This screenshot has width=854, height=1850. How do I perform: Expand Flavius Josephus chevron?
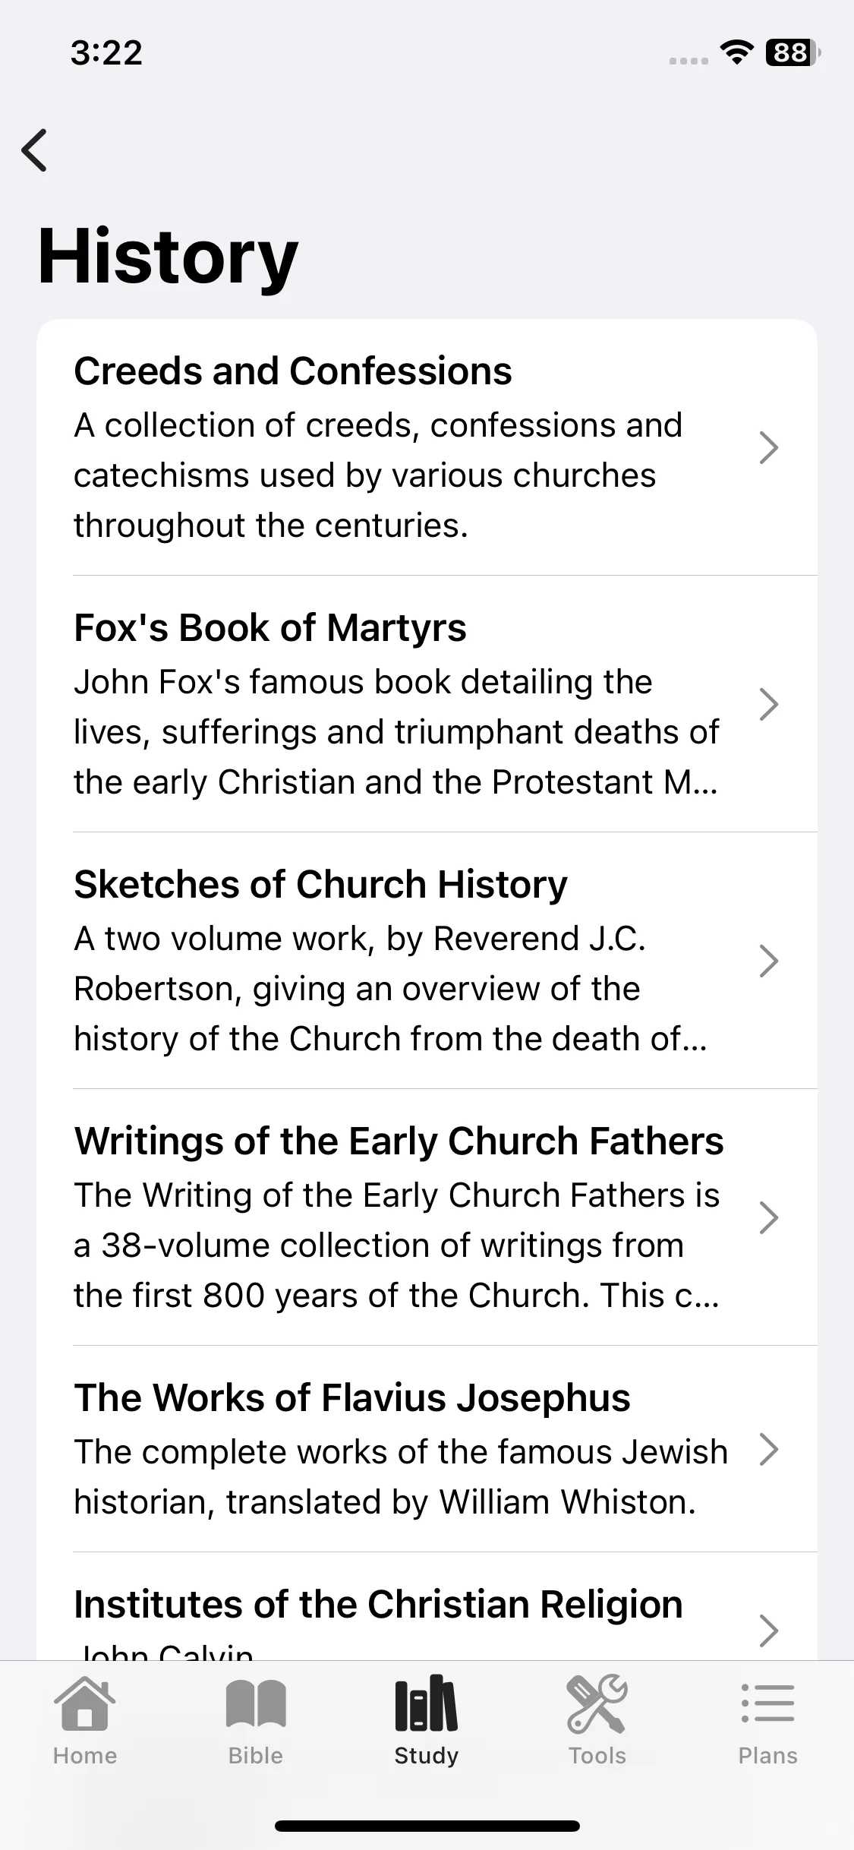coord(769,1450)
